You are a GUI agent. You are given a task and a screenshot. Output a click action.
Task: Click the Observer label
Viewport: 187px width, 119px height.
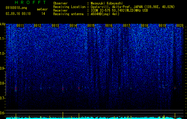[x=60, y=3]
